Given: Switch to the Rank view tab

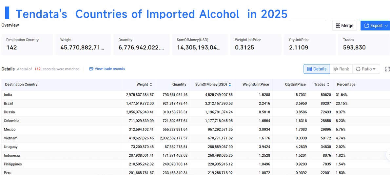Looking at the screenshot, I should [341, 69].
